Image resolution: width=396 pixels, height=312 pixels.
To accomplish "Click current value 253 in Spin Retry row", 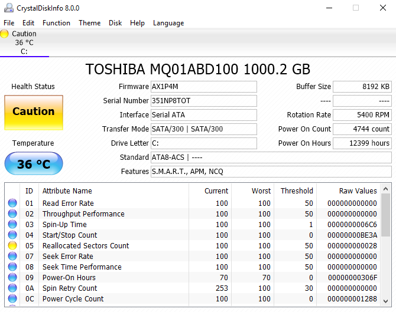I will coord(222,288).
